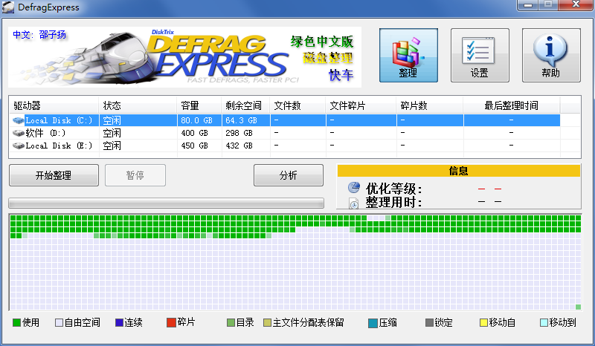The image size is (595, 346).
Task: Sort by 状态 column header
Action: tap(138, 105)
